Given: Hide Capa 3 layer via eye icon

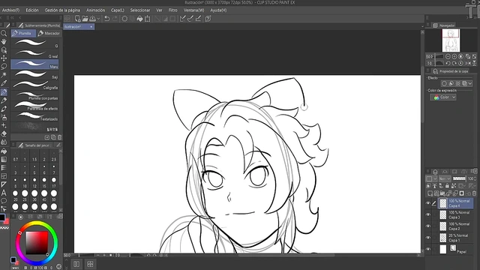Looking at the screenshot, I should (x=428, y=214).
